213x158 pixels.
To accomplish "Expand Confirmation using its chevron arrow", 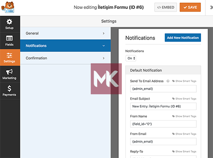I will tap(104, 58).
